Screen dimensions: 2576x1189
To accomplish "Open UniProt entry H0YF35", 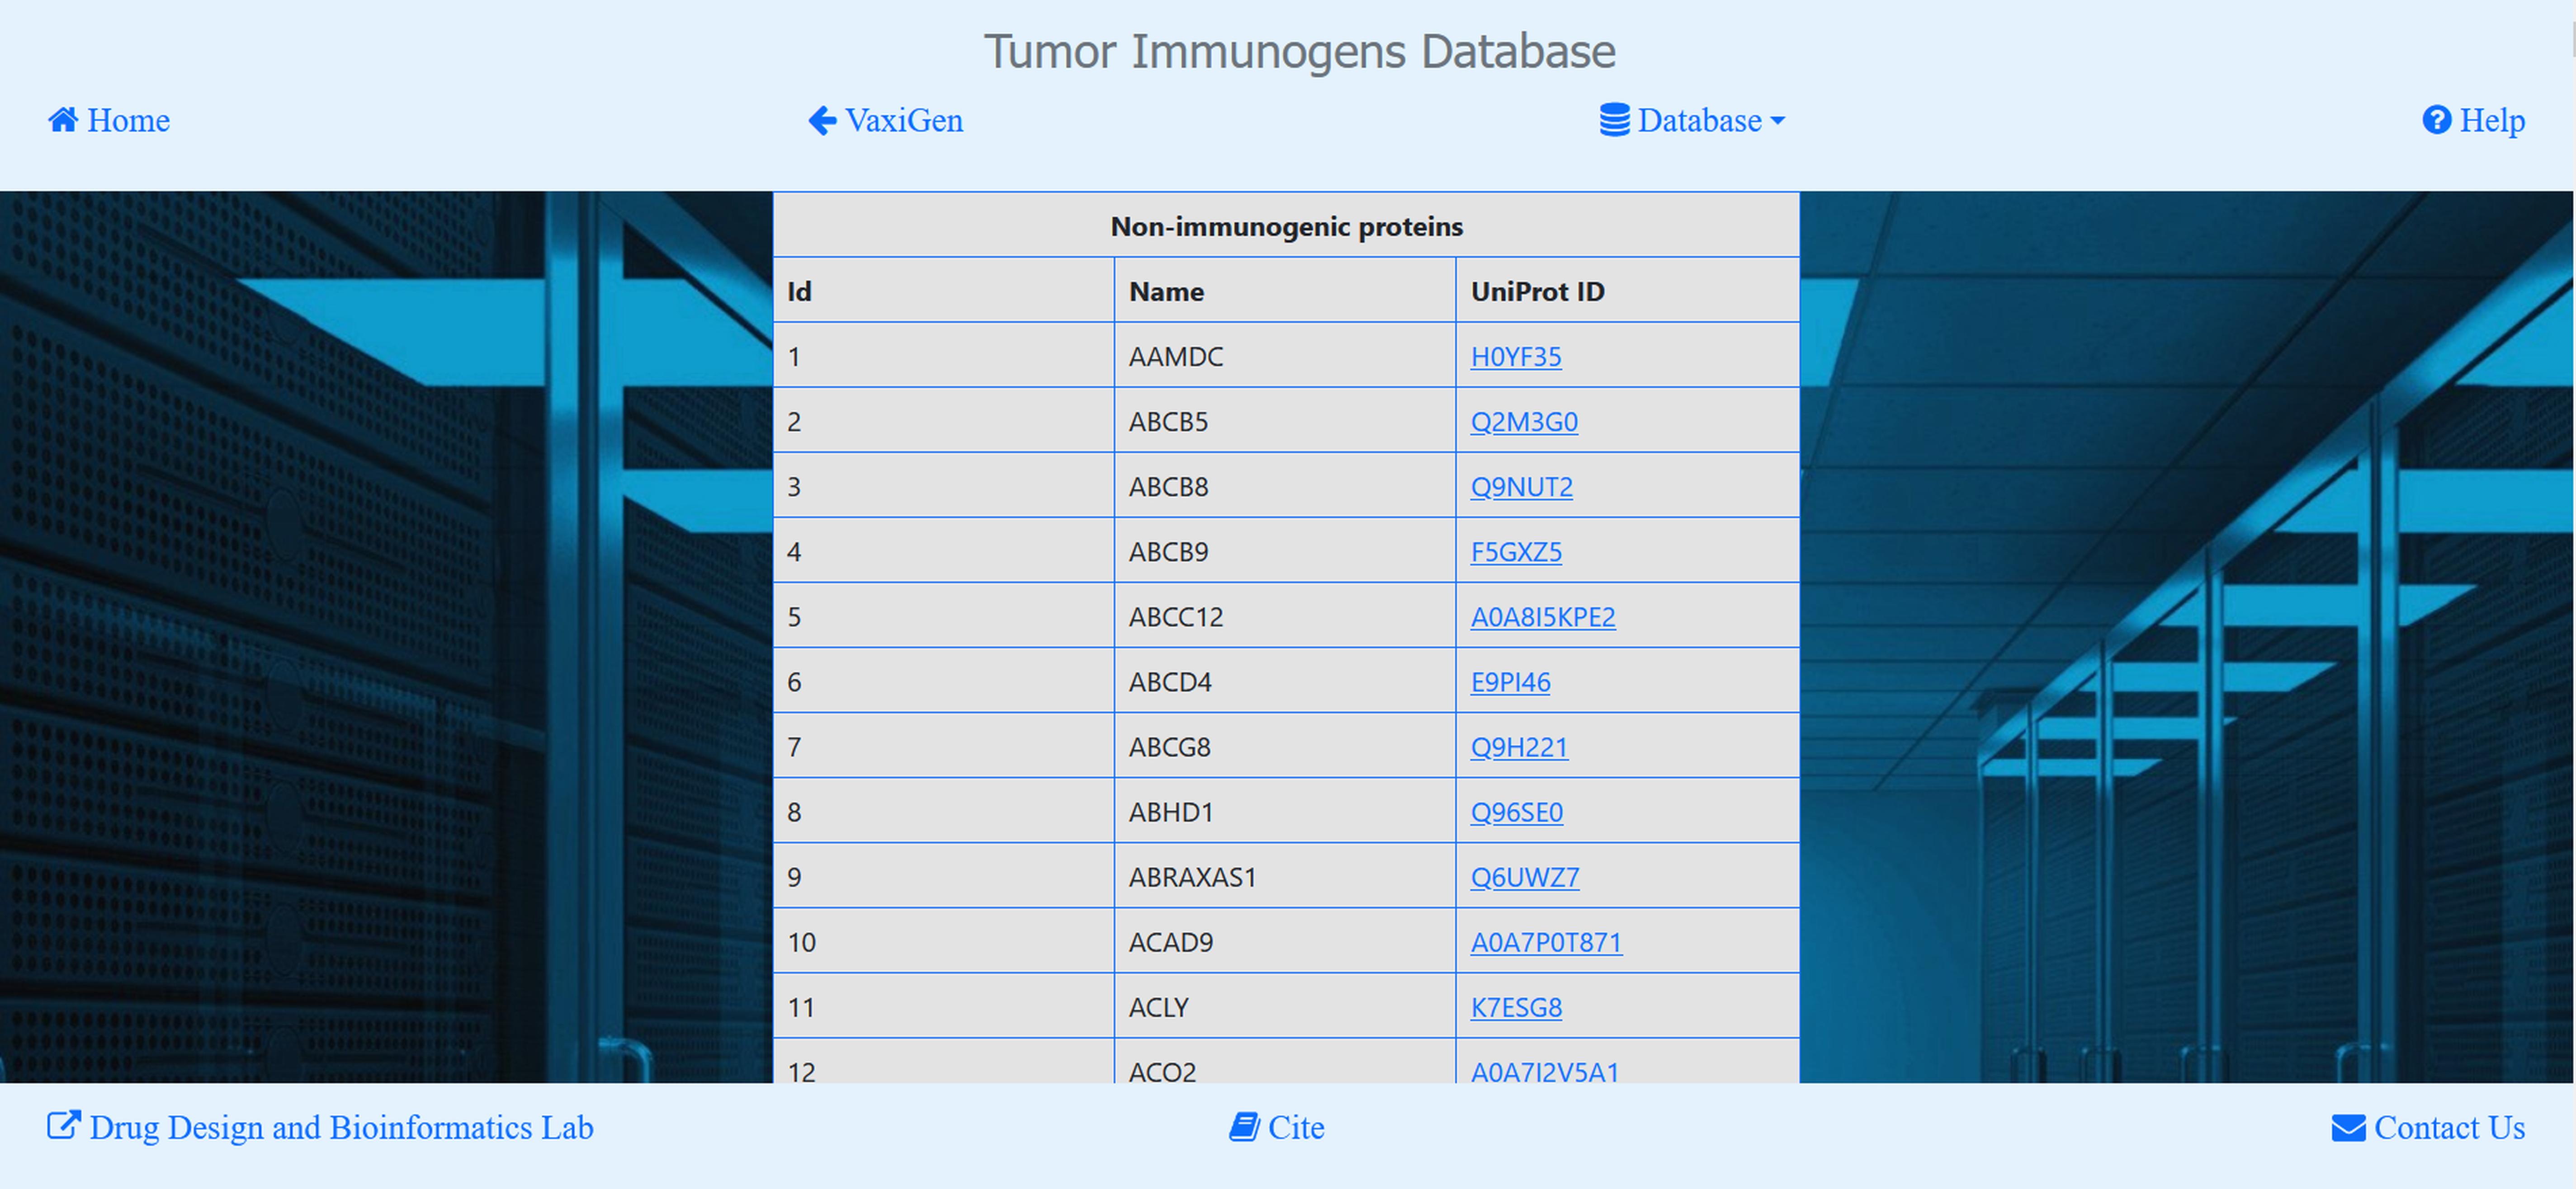I will [x=1515, y=357].
